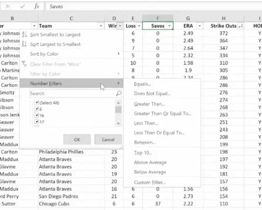Open the Strike Outs sorted filter dropdown
The height and width of the screenshot is (210, 262).
point(241,26)
